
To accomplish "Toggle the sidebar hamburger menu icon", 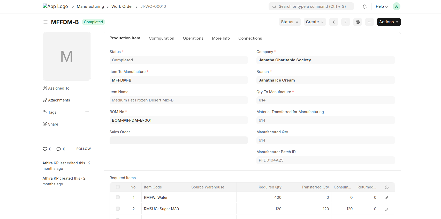I will (45, 22).
